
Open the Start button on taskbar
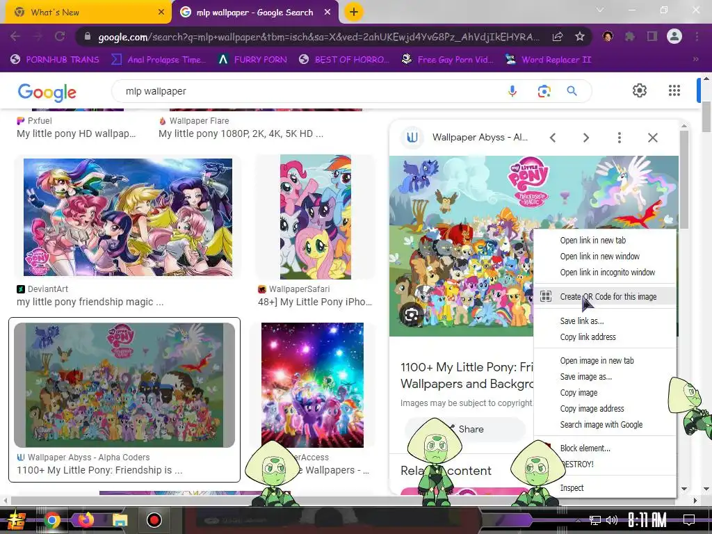tap(17, 520)
